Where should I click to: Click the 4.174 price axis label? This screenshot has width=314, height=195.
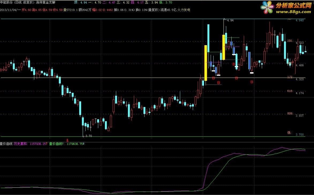[300, 93]
